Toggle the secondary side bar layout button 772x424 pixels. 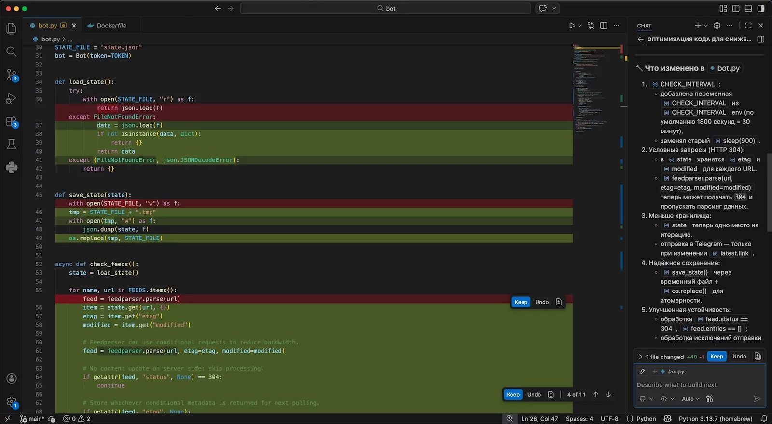pyautogui.click(x=761, y=9)
